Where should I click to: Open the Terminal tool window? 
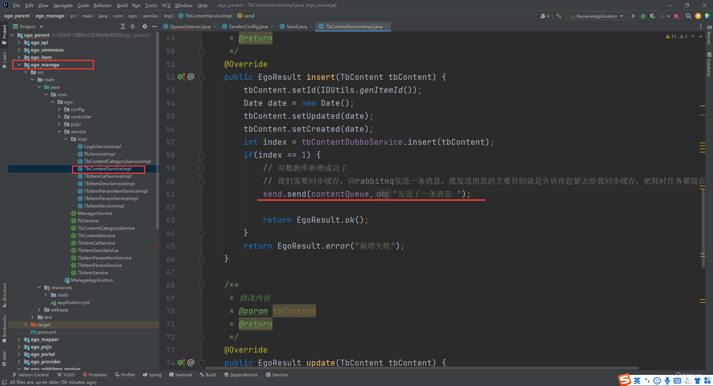pos(180,374)
